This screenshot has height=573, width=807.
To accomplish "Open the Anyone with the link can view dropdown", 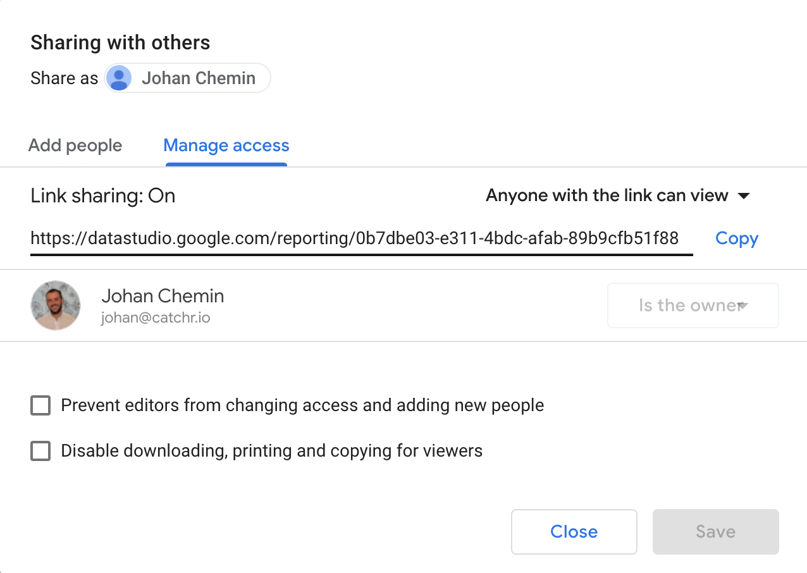I will click(617, 196).
